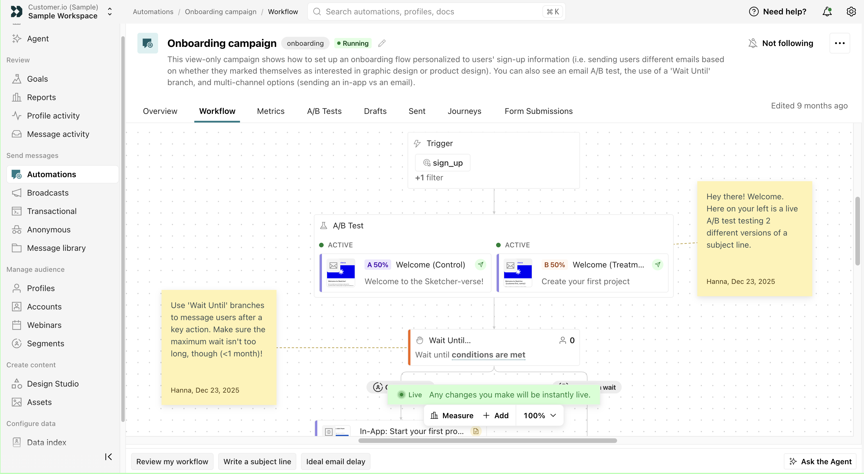
Task: Open the Journeys tab
Action: (464, 111)
